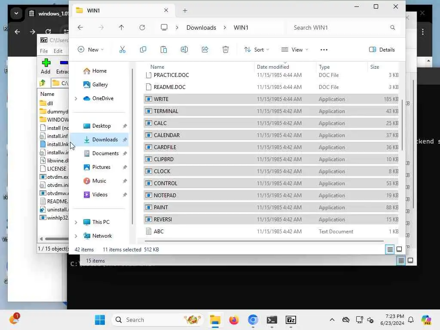The width and height of the screenshot is (440, 330).
Task: Select LICENSE in the 7-Zip list
Action: point(54,168)
